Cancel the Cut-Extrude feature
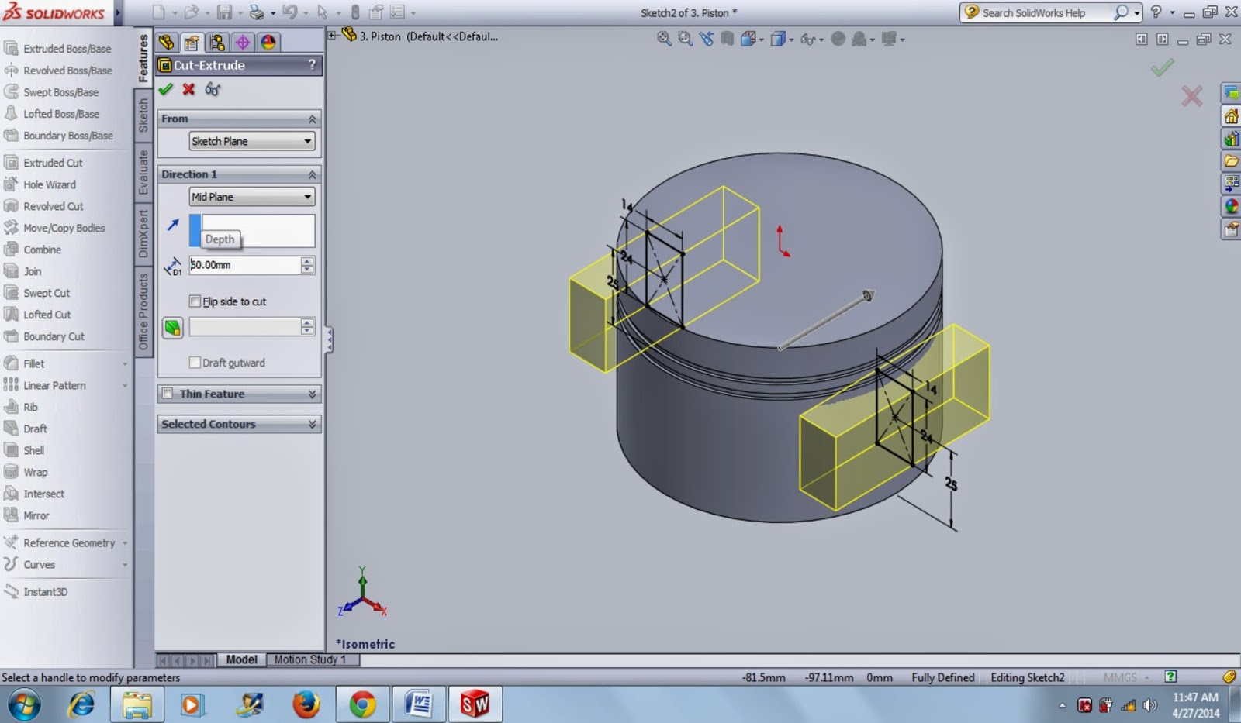 (x=187, y=90)
